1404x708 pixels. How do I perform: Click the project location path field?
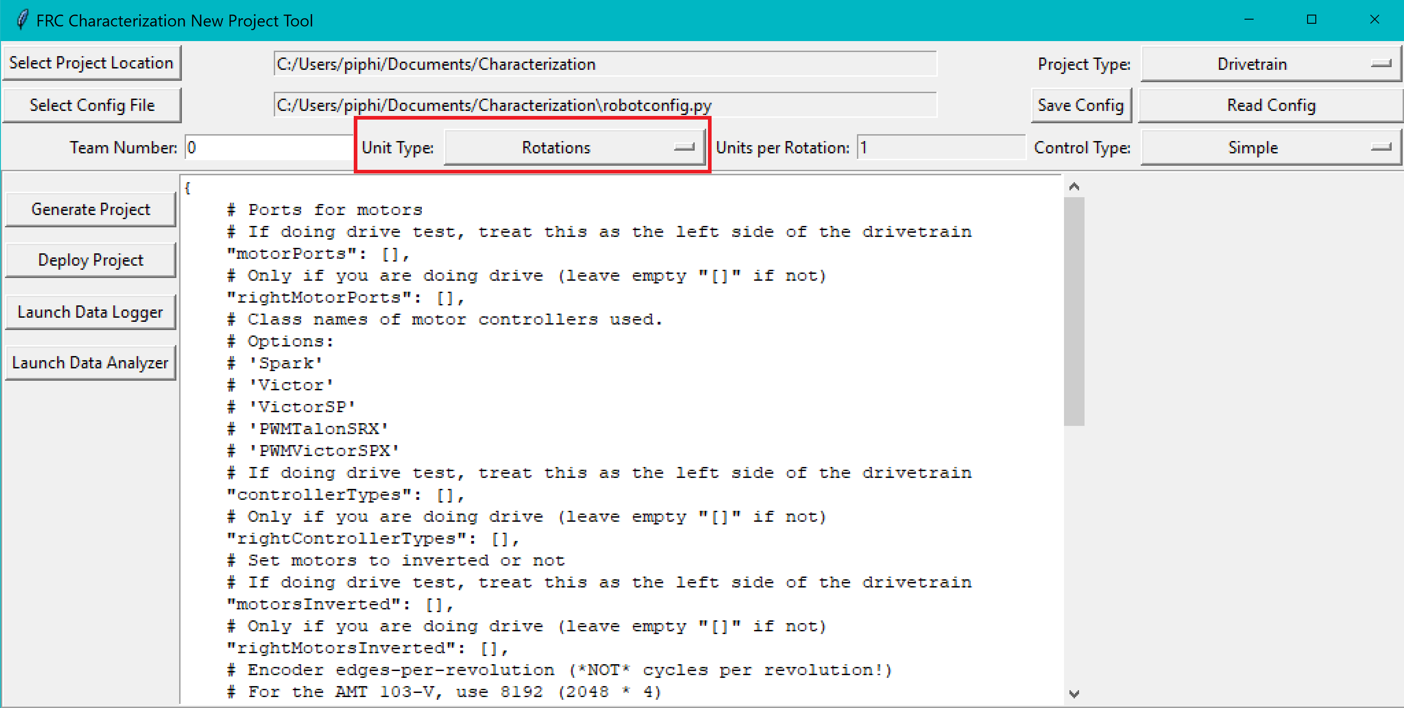click(x=605, y=64)
